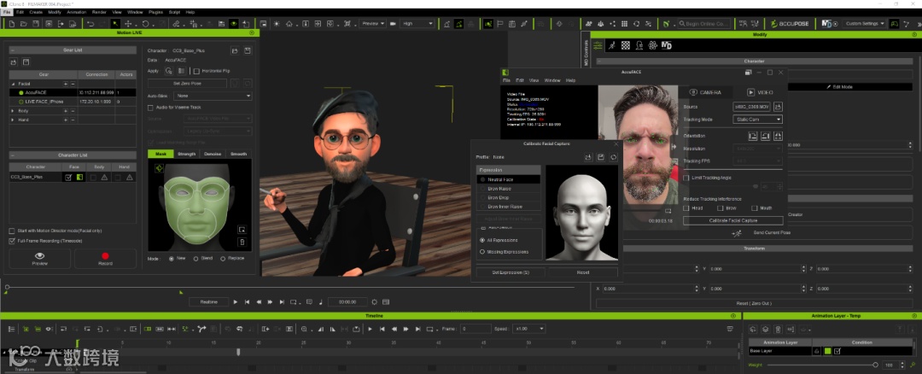Click the Preview eye button
The width and height of the screenshot is (922, 374).
click(39, 257)
